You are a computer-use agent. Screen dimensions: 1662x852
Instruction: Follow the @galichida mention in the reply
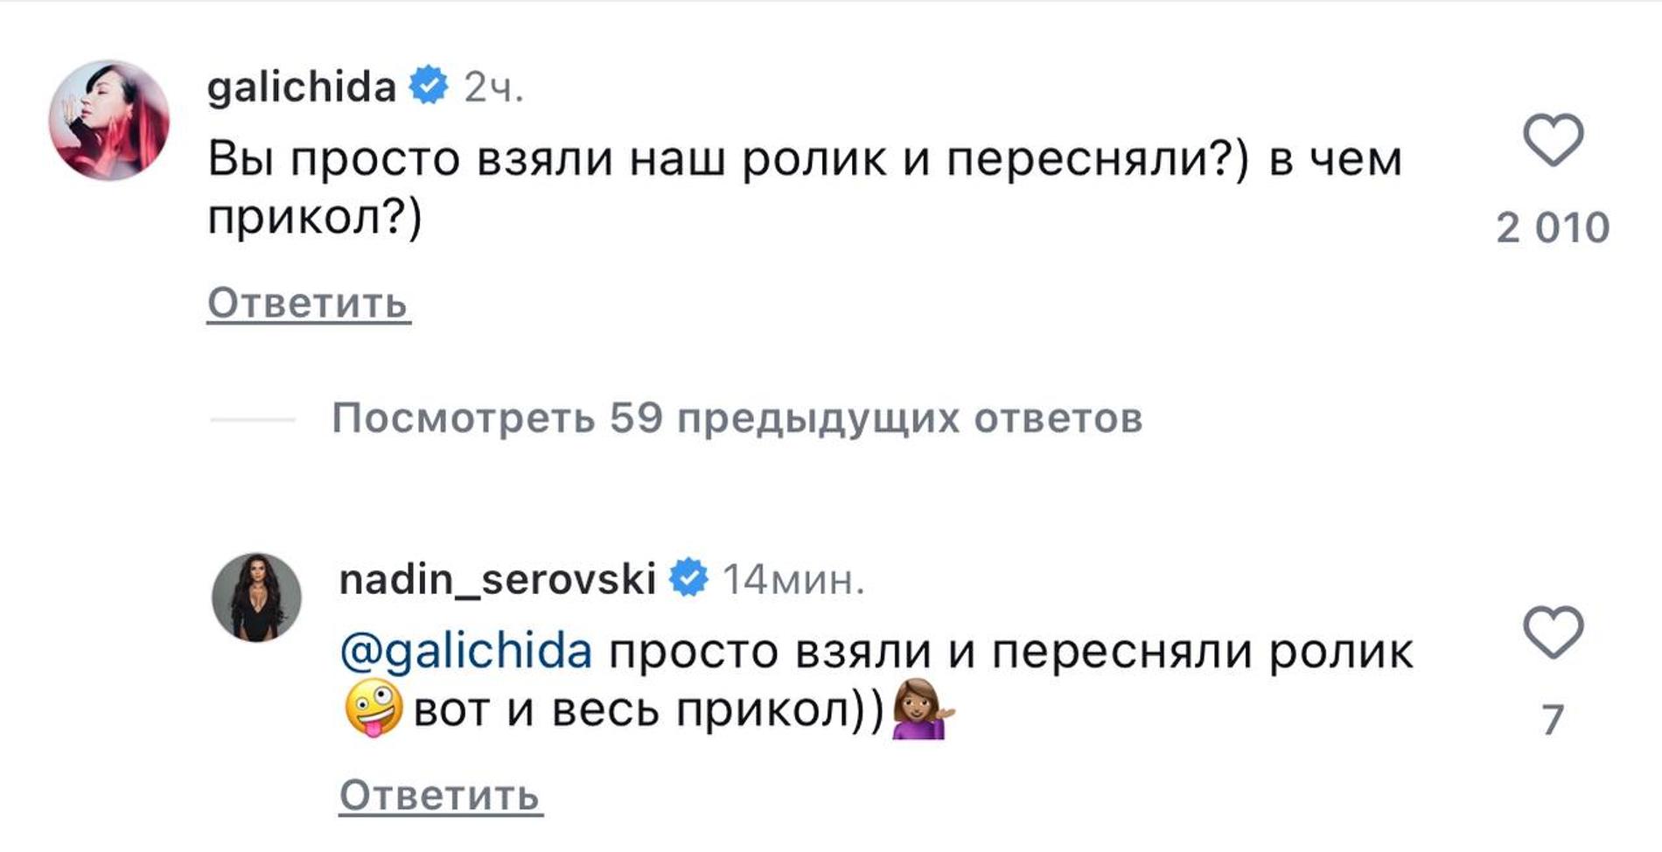point(466,652)
